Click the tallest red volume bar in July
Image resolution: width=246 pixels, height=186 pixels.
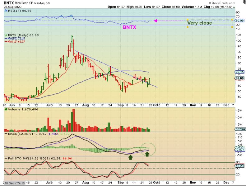[73, 120]
